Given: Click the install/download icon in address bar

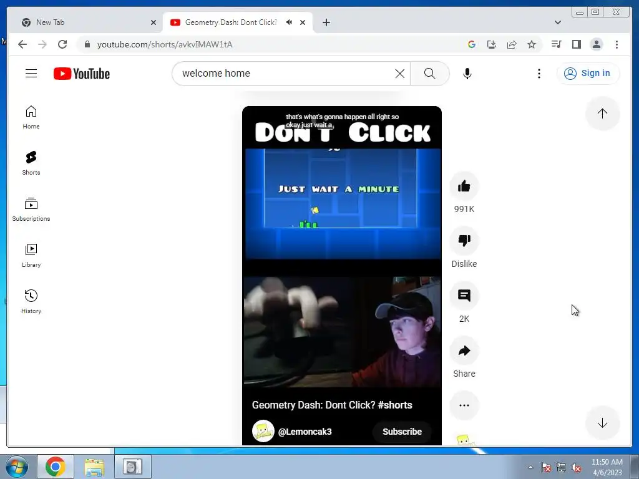Looking at the screenshot, I should click(x=492, y=44).
